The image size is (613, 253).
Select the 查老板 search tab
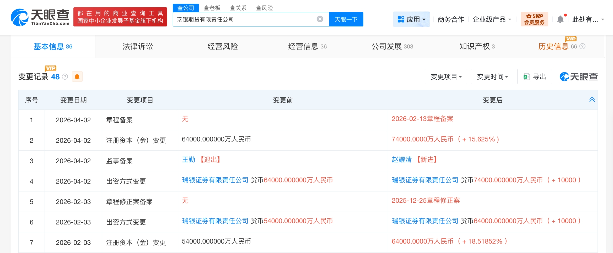(x=212, y=8)
